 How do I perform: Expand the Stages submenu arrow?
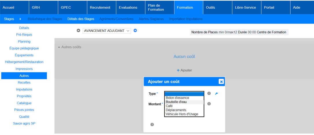pyautogui.click(x=20, y=19)
